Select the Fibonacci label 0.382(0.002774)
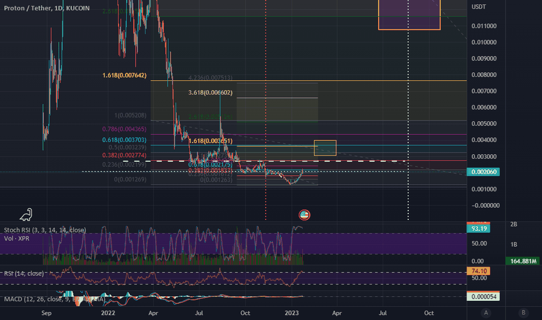 point(124,155)
